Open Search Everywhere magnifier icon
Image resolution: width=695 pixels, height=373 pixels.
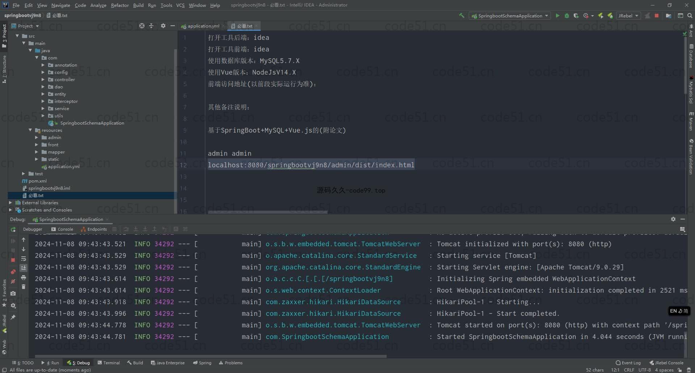tap(690, 16)
